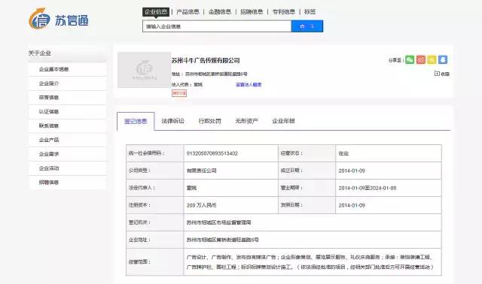Share to WeChat via the green icon
The image size is (482, 284).
(410, 60)
